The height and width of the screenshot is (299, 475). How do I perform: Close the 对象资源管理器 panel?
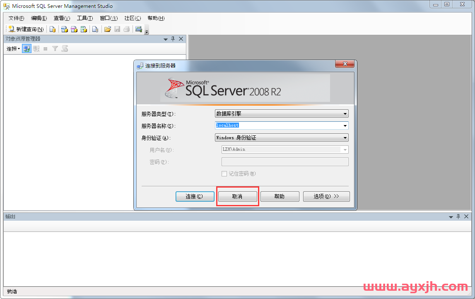(x=181, y=39)
